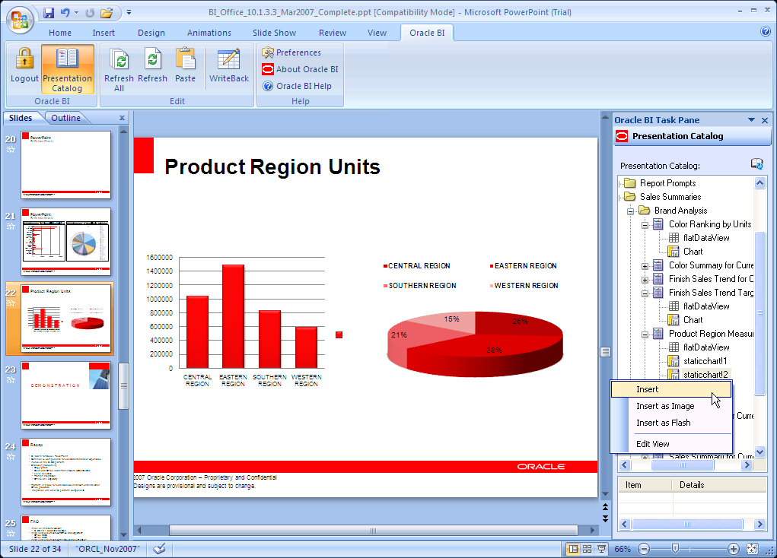
Task: Select staticchart!1 view item
Action: 705,361
